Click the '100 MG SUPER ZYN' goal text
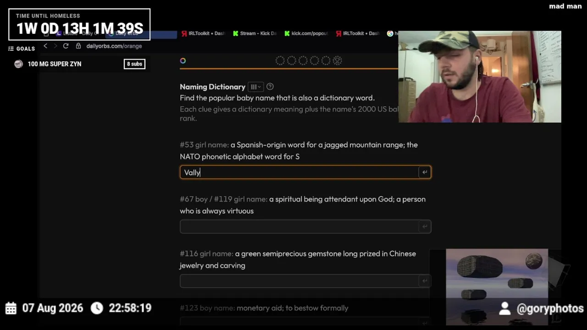 (55, 64)
